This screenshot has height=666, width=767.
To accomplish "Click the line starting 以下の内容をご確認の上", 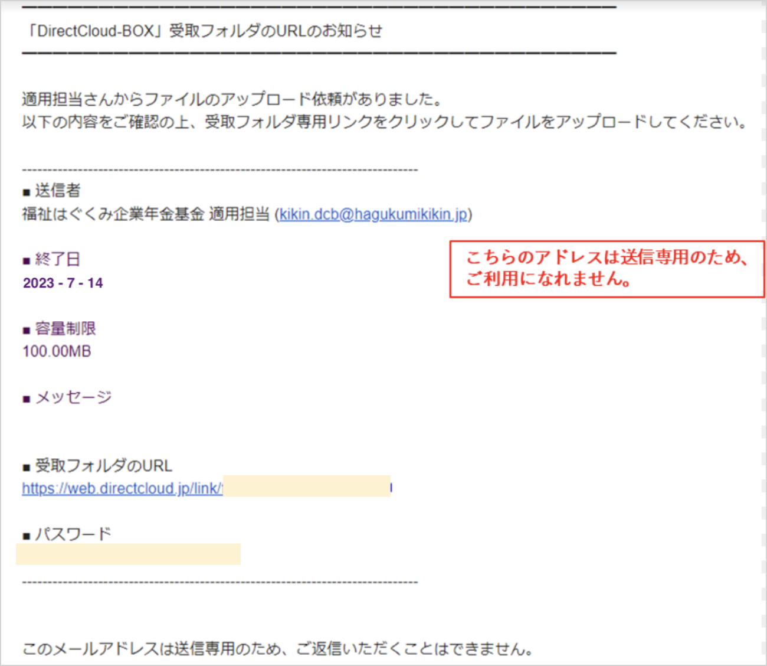I will (385, 122).
